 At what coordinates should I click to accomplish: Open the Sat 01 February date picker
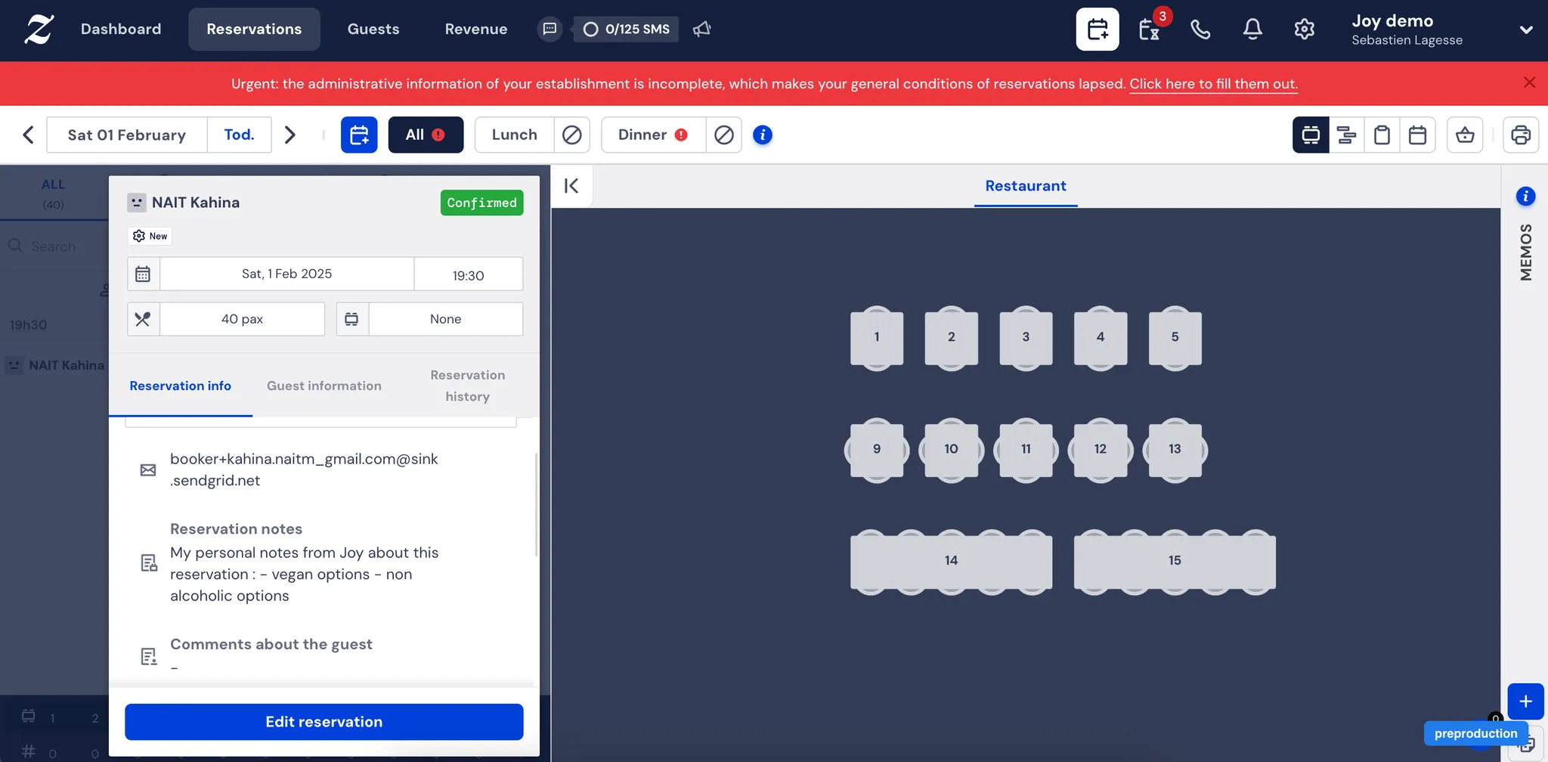[x=127, y=135]
